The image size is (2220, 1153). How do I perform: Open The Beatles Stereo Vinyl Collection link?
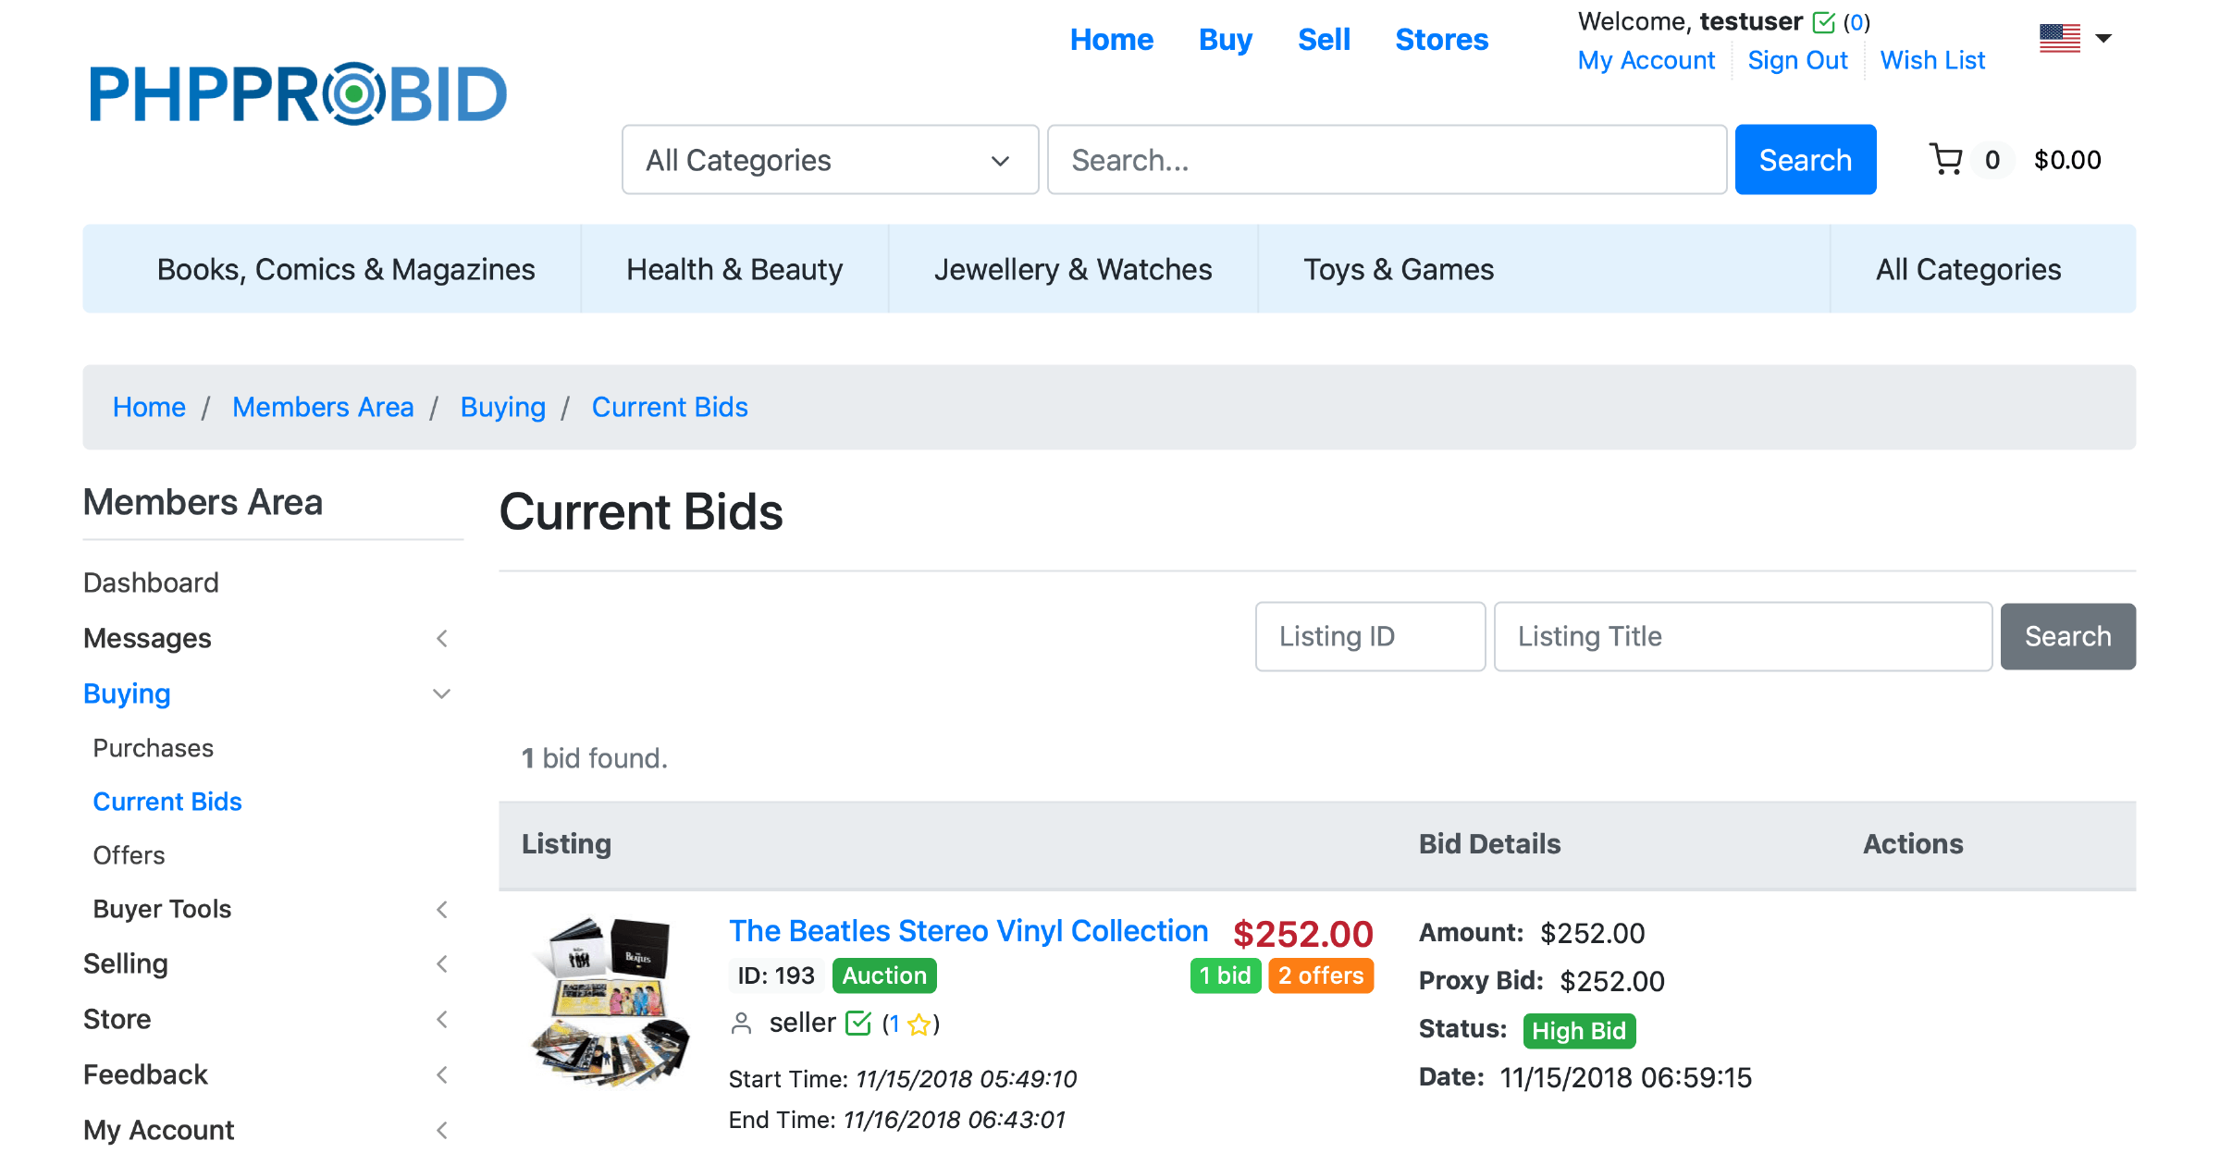(968, 931)
